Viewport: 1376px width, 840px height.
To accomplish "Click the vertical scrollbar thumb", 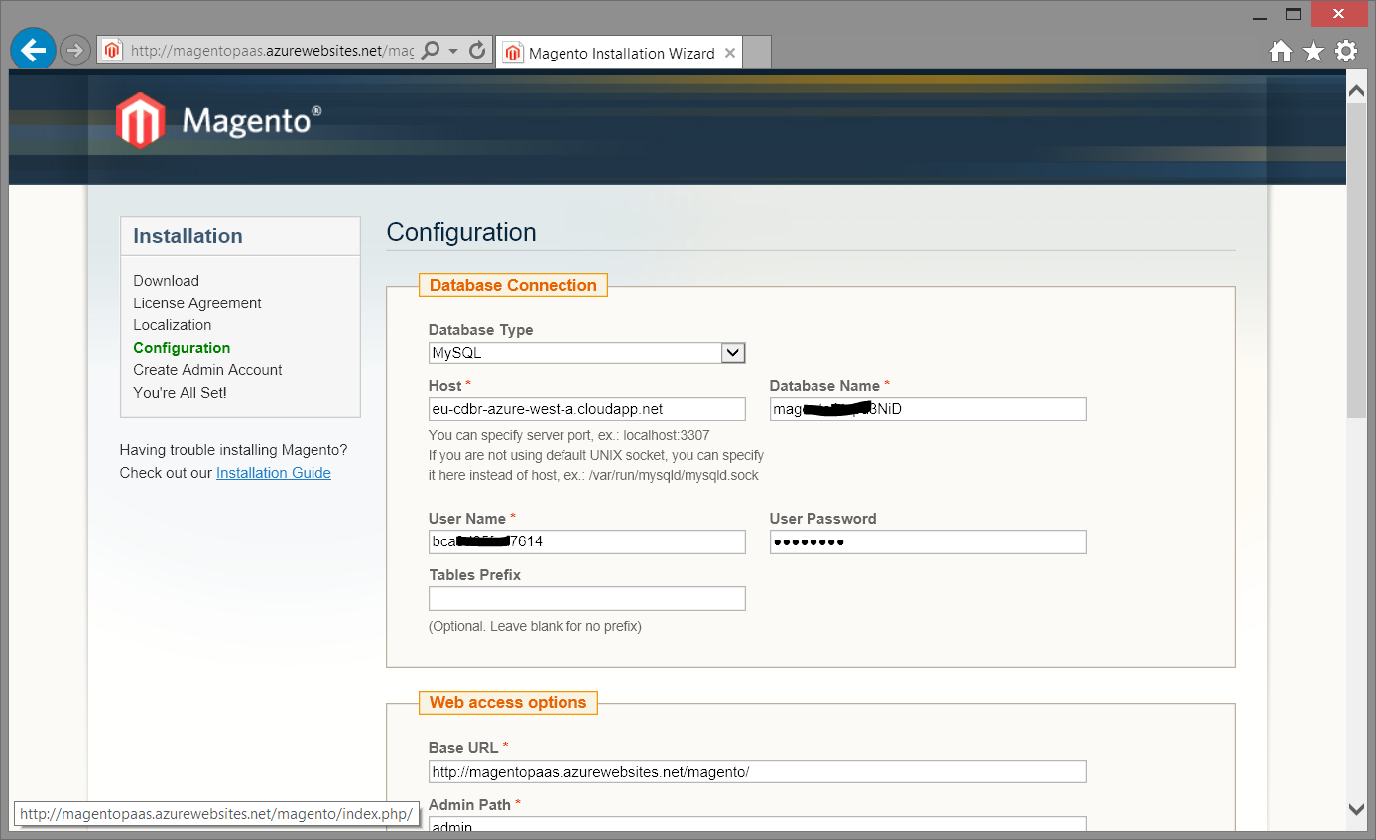I will (x=1356, y=259).
